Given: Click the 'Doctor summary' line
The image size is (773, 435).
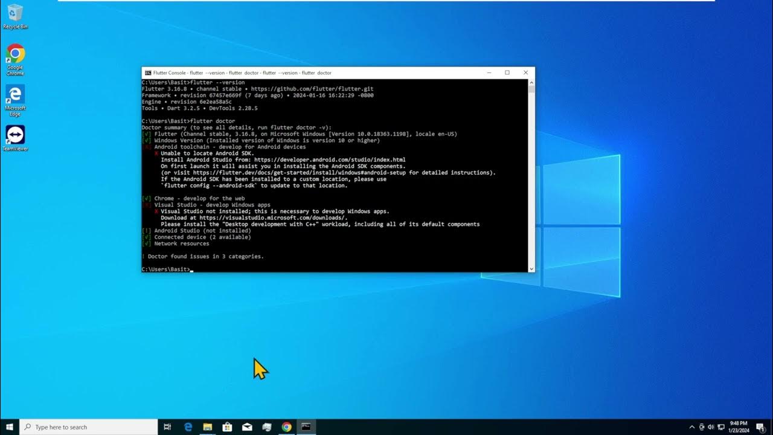Looking at the screenshot, I should coord(237,127).
